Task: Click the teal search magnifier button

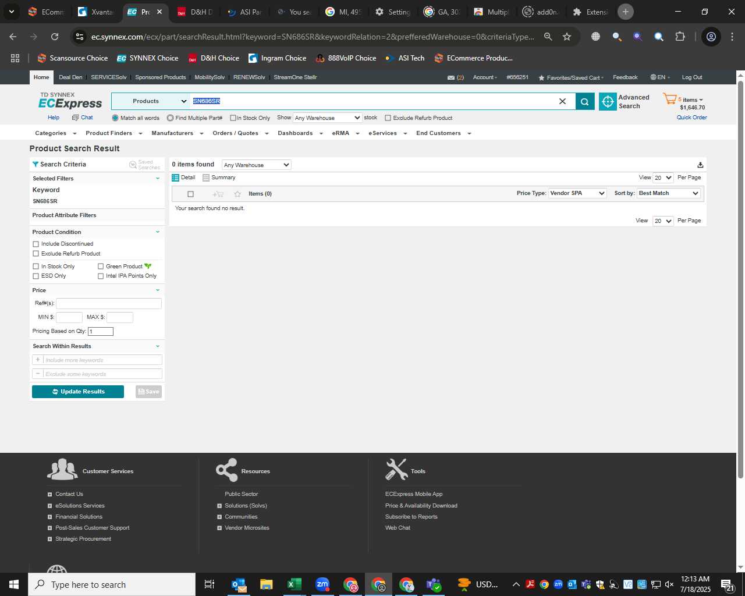Action: click(x=584, y=101)
